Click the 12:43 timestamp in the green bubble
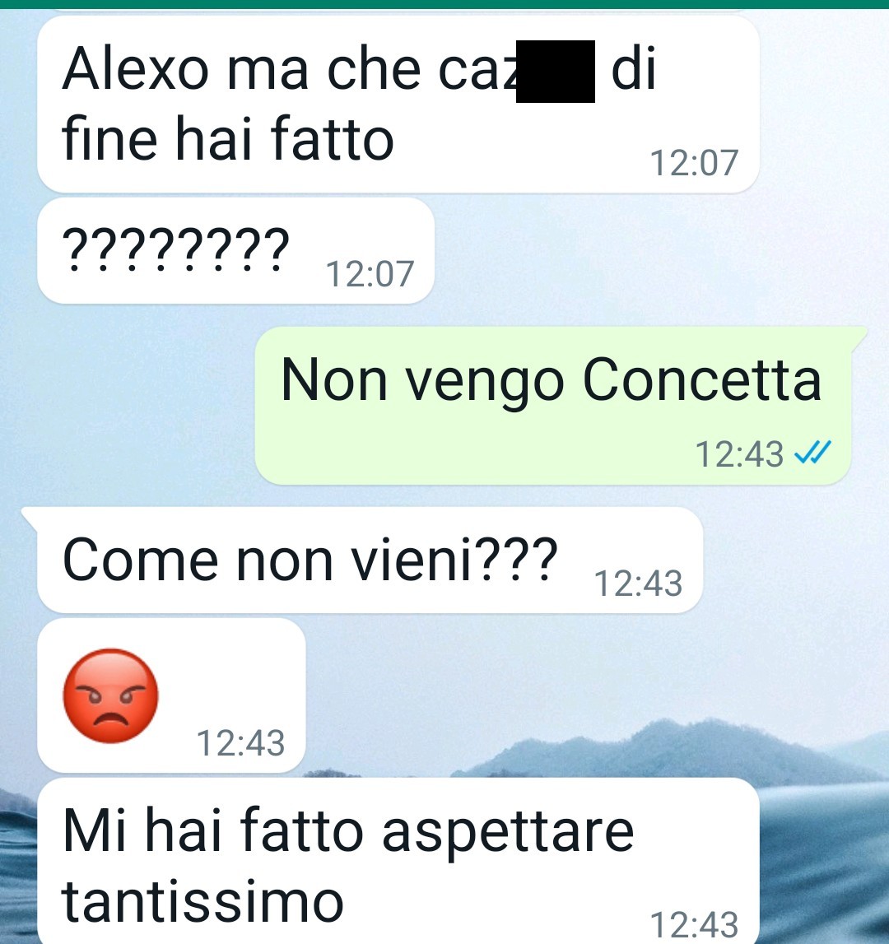The height and width of the screenshot is (944, 889). [x=739, y=454]
